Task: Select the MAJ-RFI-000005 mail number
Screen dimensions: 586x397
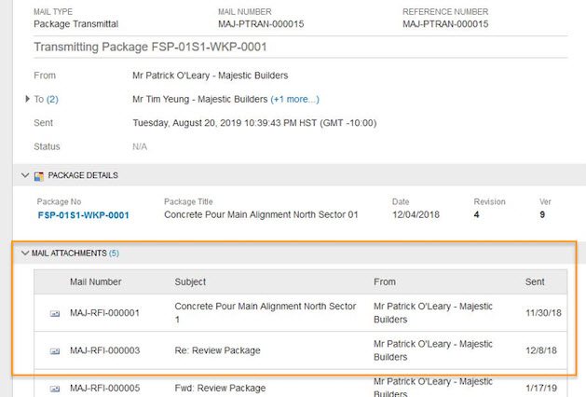Action: pos(105,388)
